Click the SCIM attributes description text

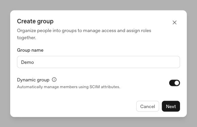click(x=69, y=87)
